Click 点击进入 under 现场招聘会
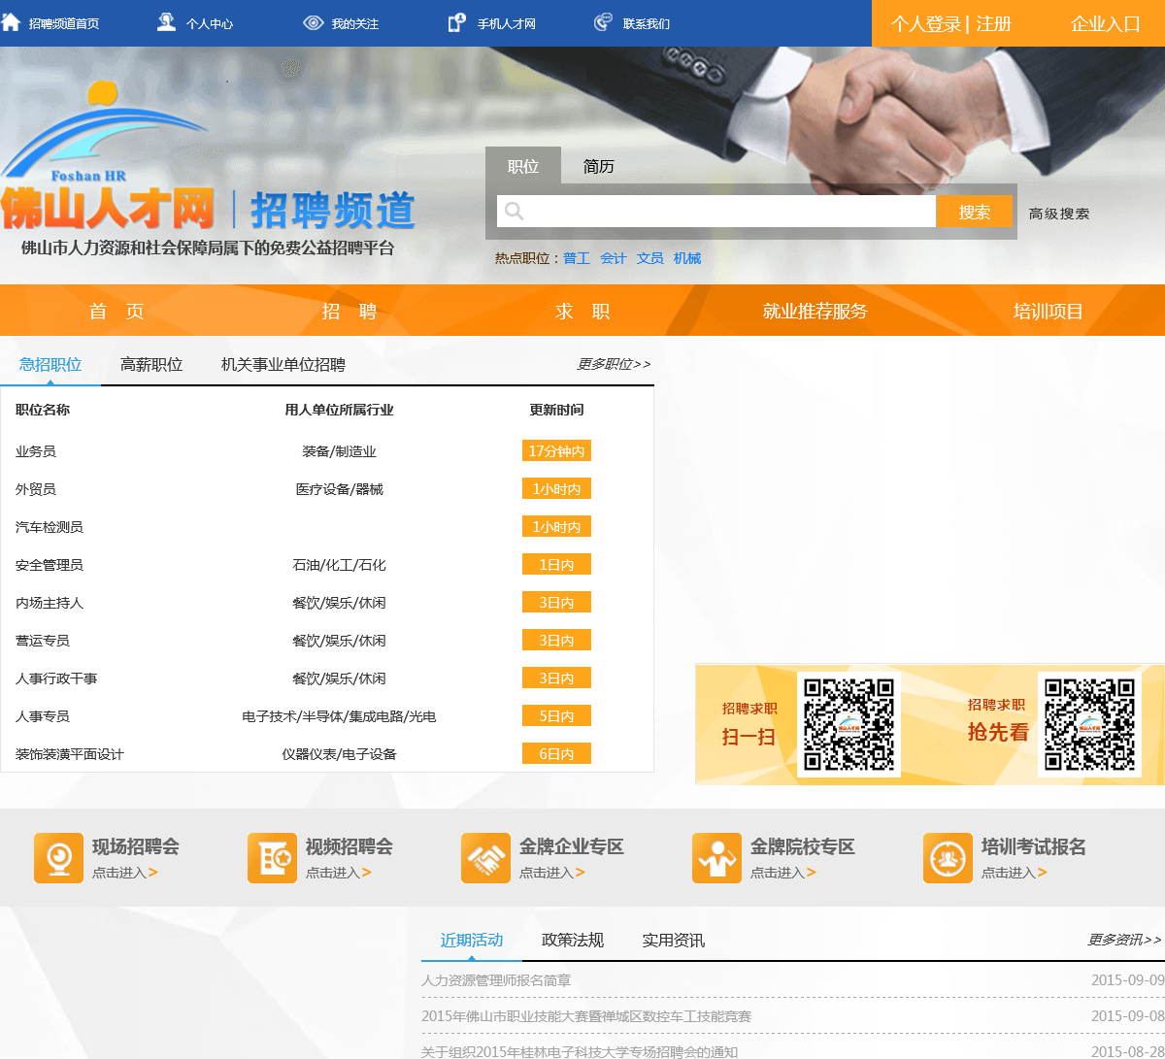The height and width of the screenshot is (1059, 1165). 125,873
